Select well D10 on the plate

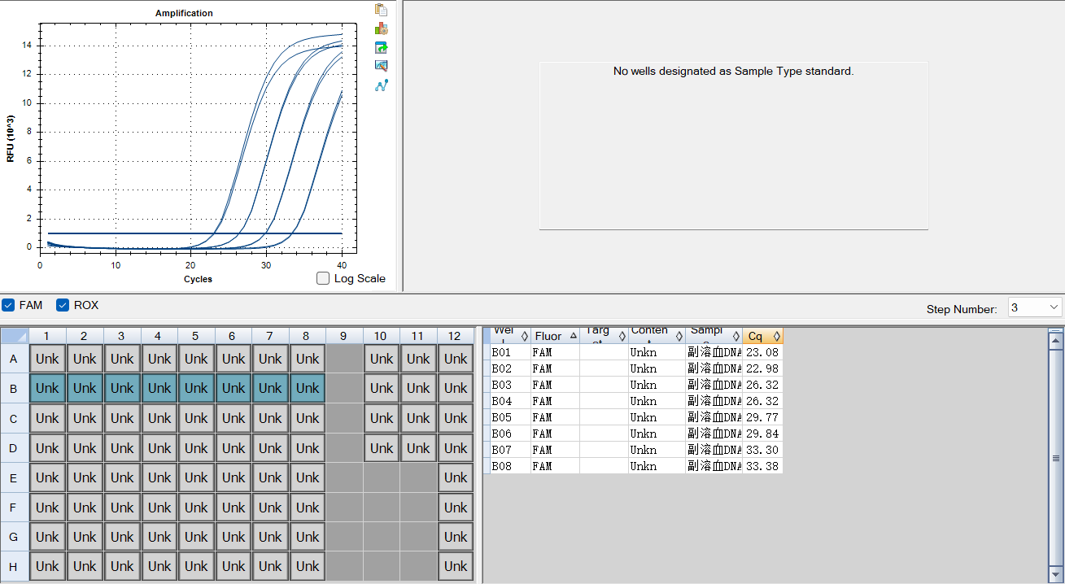click(382, 448)
